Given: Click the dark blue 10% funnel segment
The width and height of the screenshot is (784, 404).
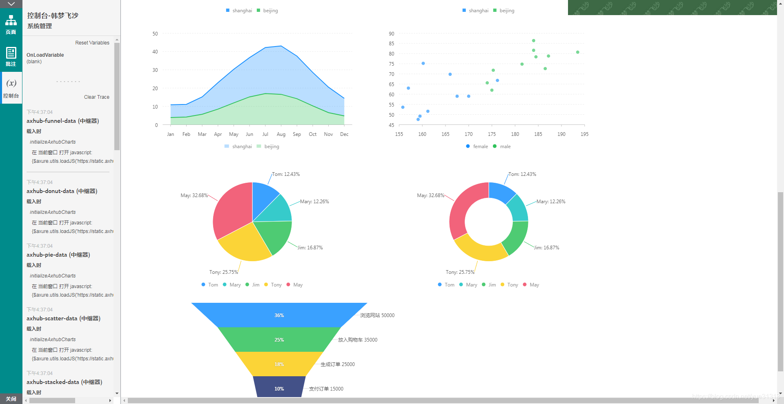Looking at the screenshot, I should (x=279, y=386).
